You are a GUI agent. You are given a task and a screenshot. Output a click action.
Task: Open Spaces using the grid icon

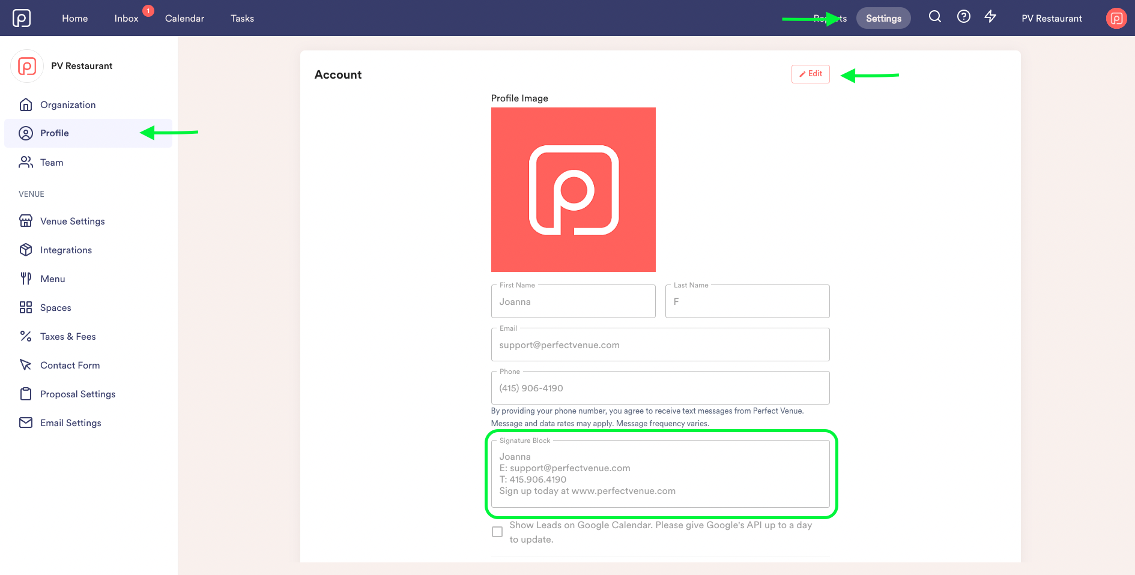pos(26,307)
